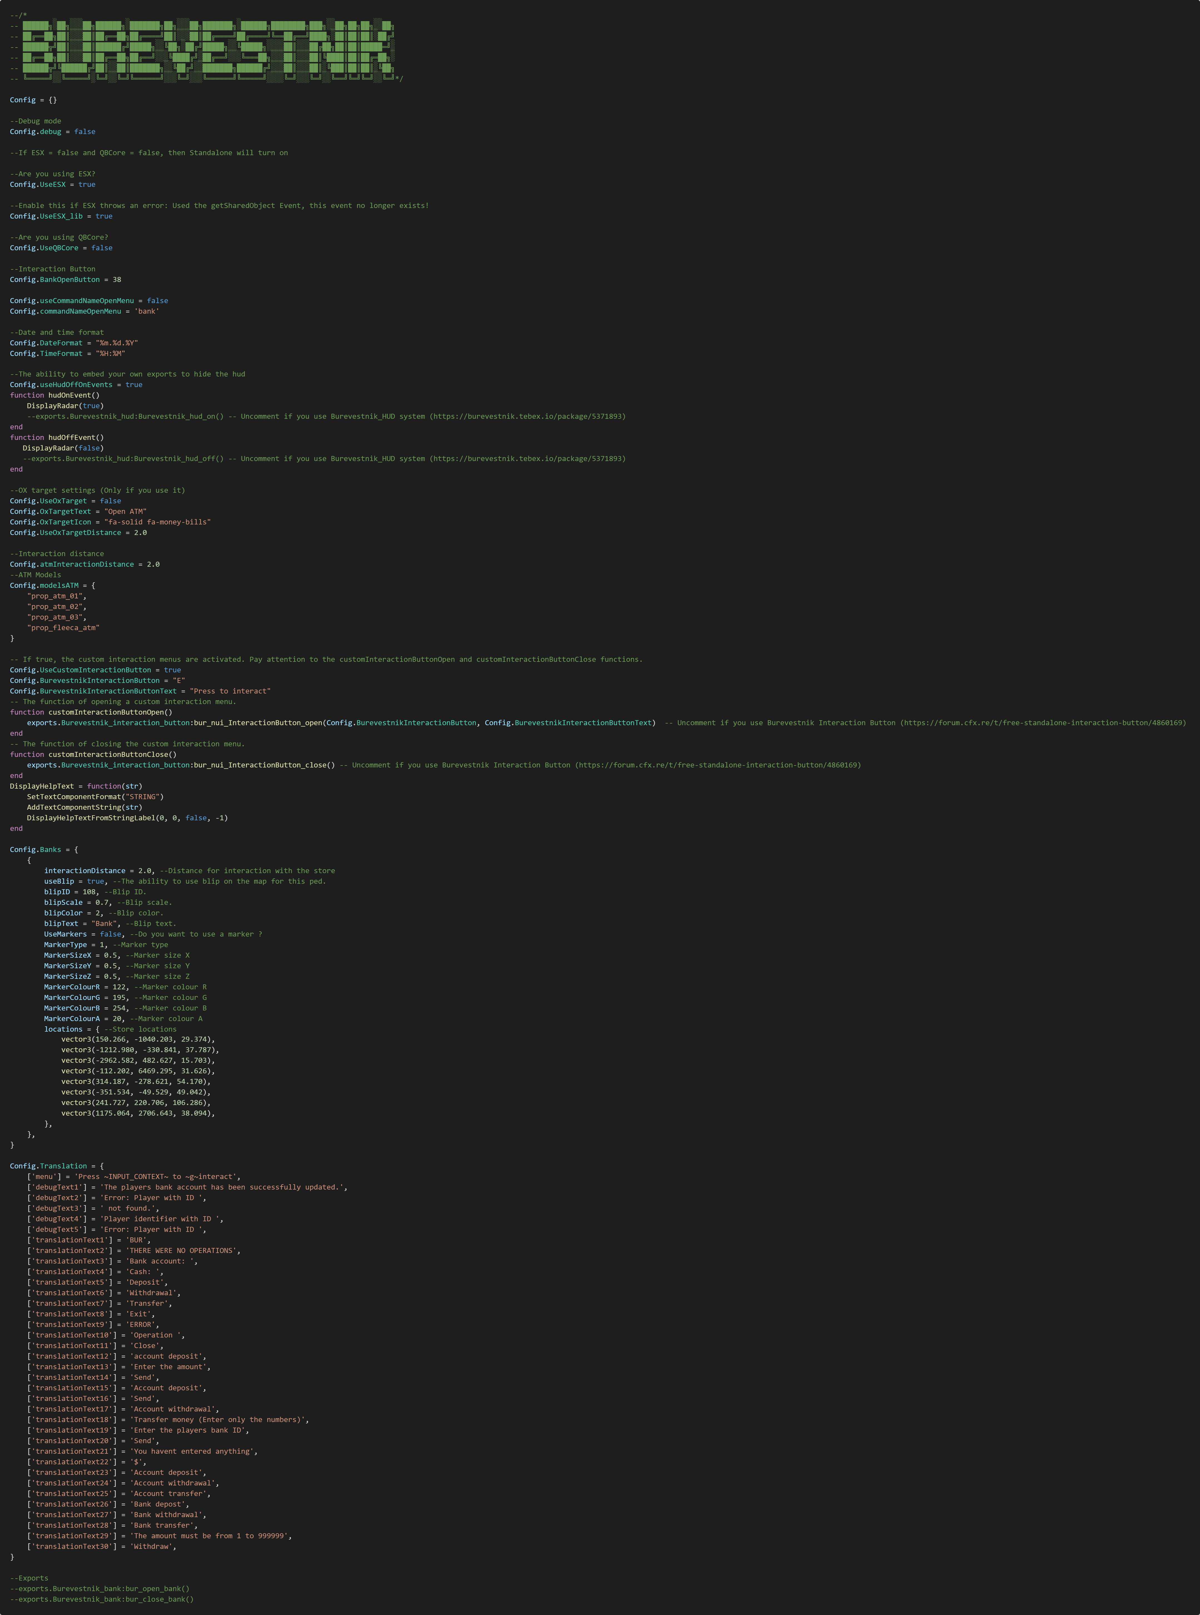
Task: Click the true value of Config.UseESX
Action: click(86, 185)
